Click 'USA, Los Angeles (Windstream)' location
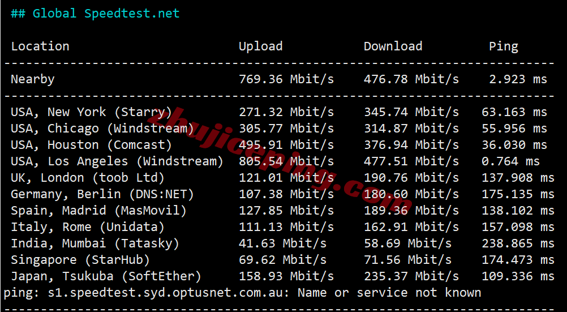567x312 pixels. (x=117, y=161)
